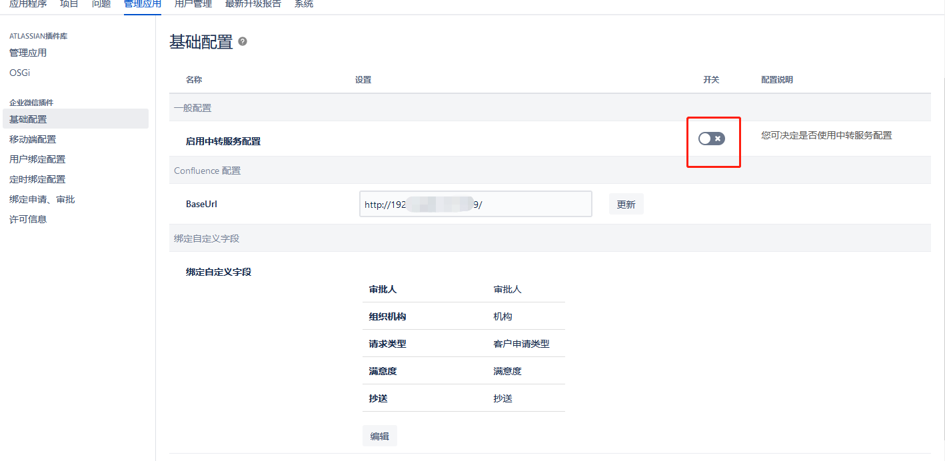The width and height of the screenshot is (945, 461).
Task: Click the 编辑 button under custom fields
Action: (379, 436)
